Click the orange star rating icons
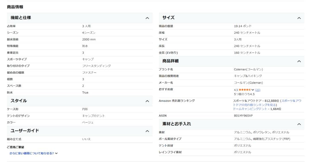 click(244, 90)
